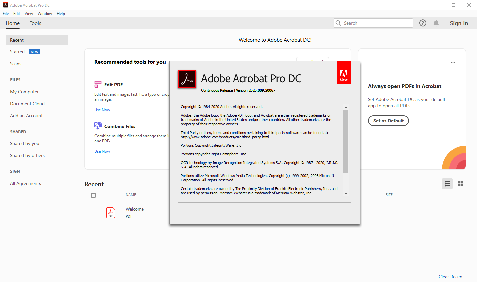Click the Set as Default button

[x=388, y=121]
